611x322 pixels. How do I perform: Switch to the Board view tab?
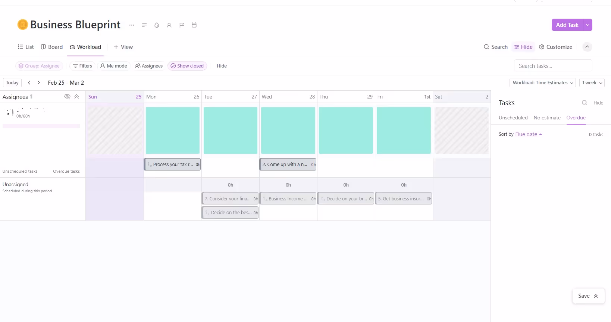pos(52,47)
